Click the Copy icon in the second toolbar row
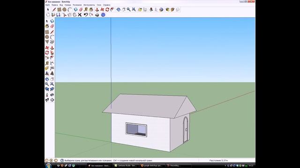 pyautogui.click(x=70, y=14)
